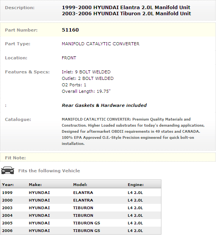
Task: Click TIBURON GS in the 2005 row
Action: tap(87, 223)
